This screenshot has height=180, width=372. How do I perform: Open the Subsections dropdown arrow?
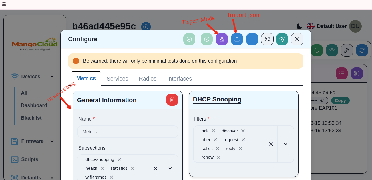pyautogui.click(x=170, y=168)
